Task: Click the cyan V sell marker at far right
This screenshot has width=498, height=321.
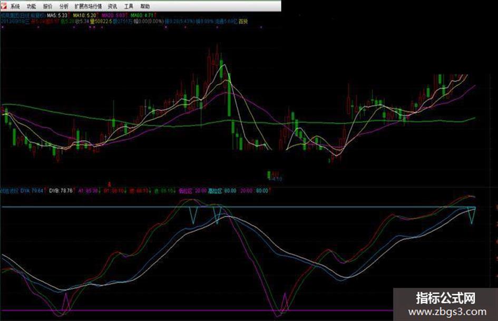Action: (x=472, y=215)
